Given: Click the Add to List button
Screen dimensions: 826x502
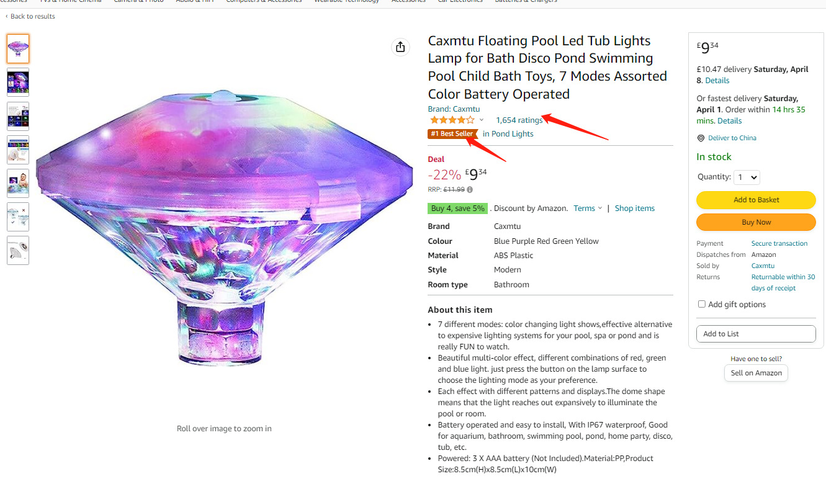Looking at the screenshot, I should [756, 334].
